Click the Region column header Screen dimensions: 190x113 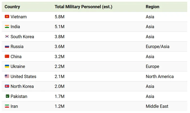coord(153,7)
